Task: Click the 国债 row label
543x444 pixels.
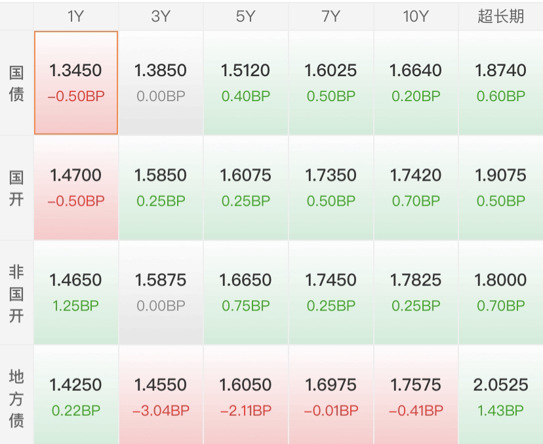Action: tap(16, 83)
